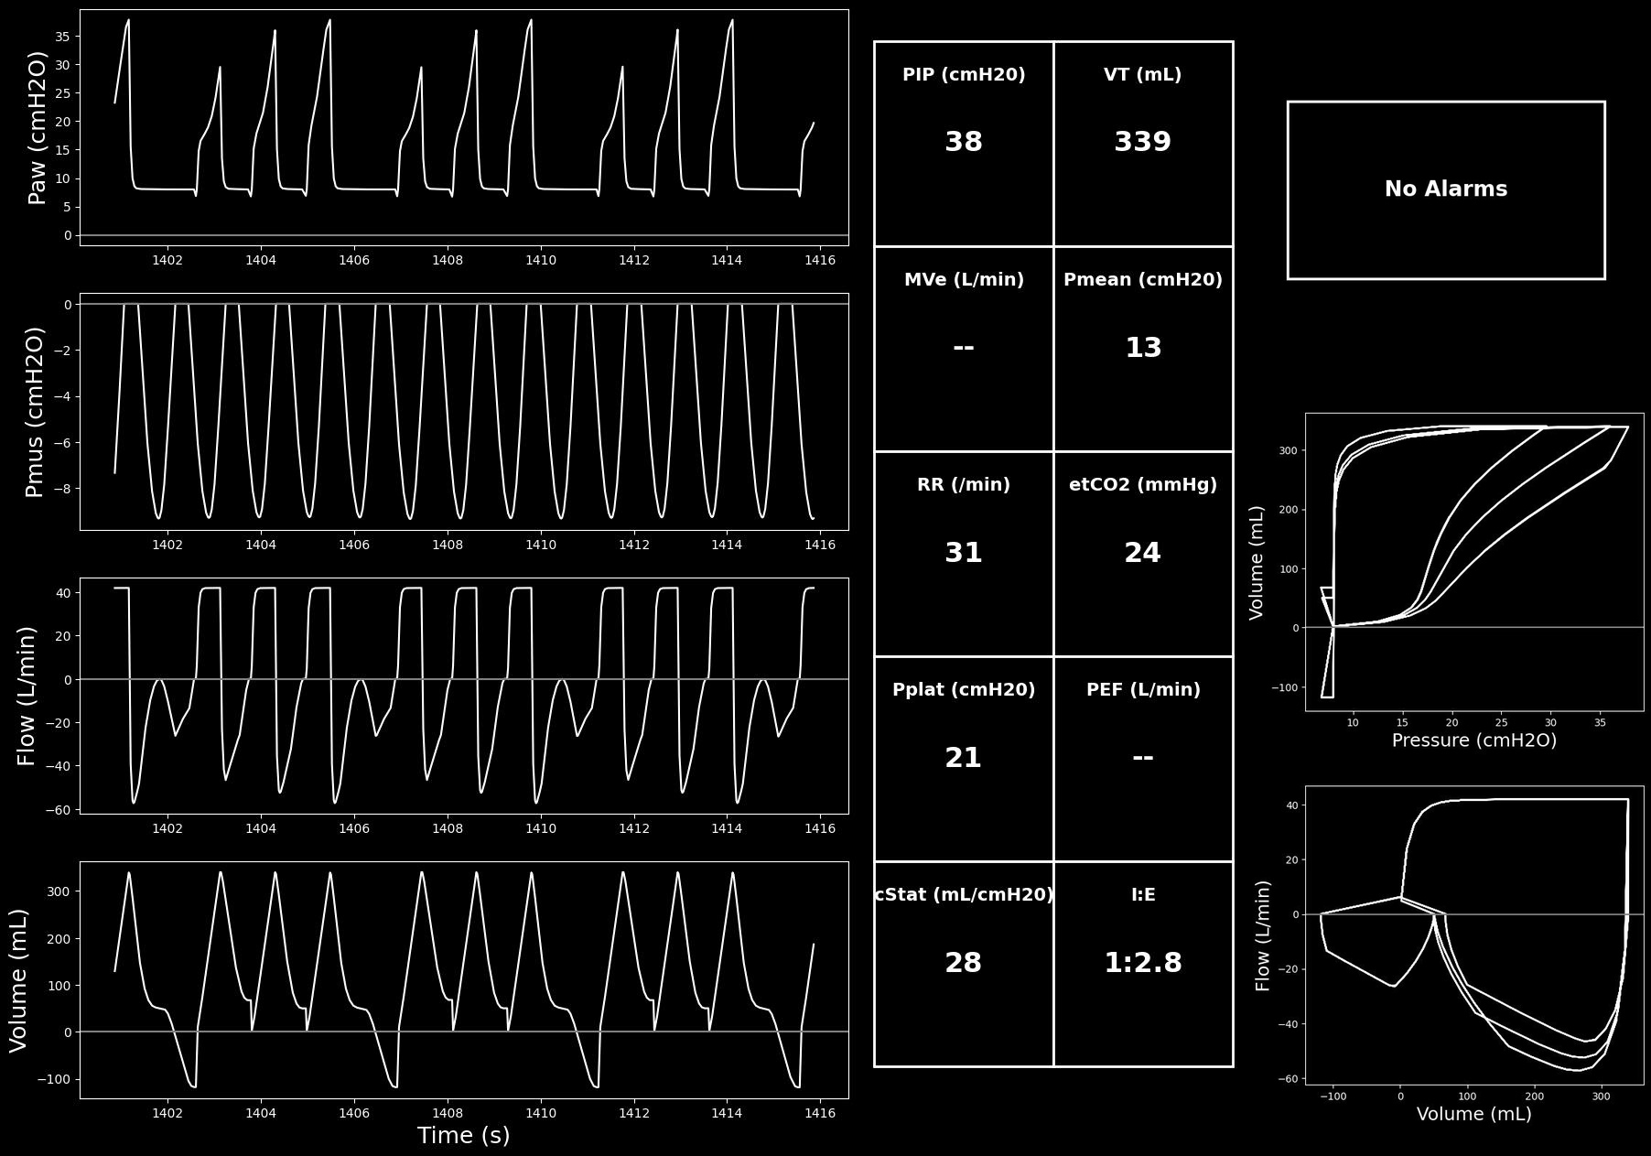Click the cStat (mL/cmH20) label
The width and height of the screenshot is (1651, 1156).
point(964,895)
